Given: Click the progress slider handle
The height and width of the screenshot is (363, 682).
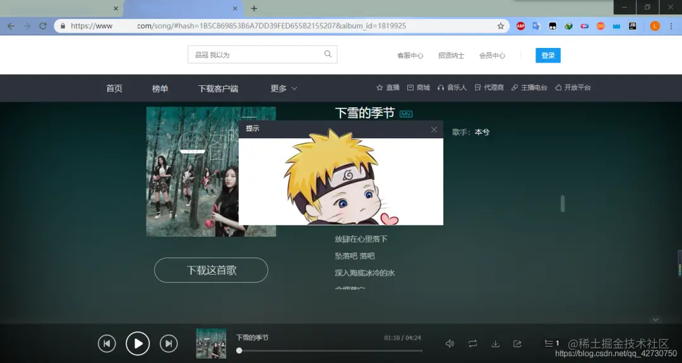Looking at the screenshot, I should 239,350.
